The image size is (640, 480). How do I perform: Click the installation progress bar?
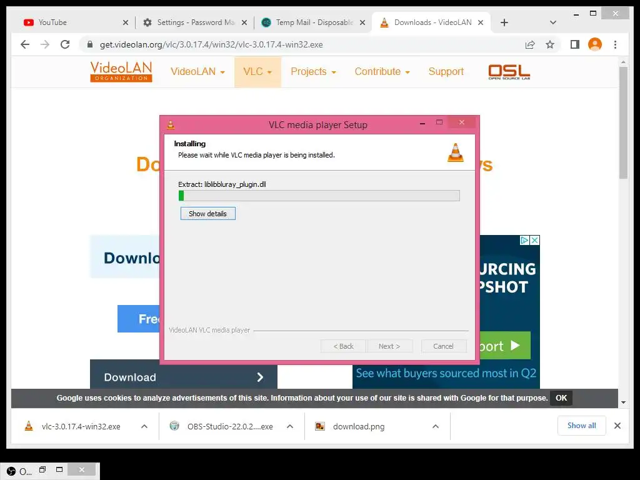319,196
